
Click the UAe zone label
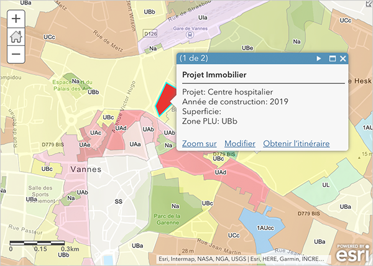click(x=85, y=145)
